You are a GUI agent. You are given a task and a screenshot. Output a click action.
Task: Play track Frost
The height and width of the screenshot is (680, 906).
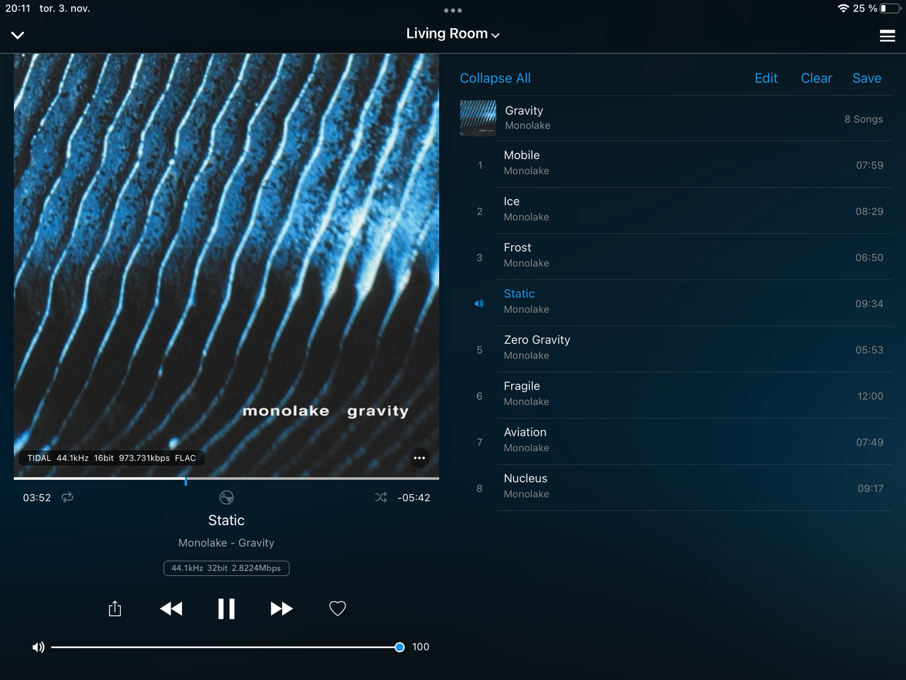click(x=676, y=257)
